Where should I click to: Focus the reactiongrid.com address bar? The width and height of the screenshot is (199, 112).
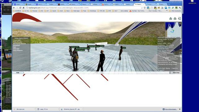pos(84,8)
